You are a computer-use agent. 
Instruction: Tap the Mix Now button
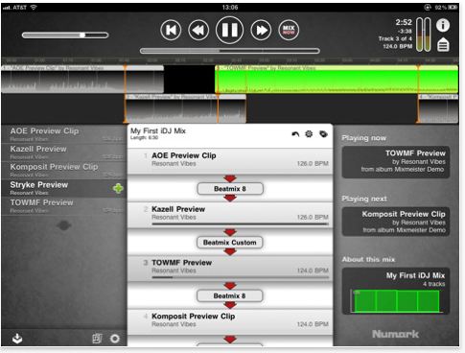click(289, 30)
